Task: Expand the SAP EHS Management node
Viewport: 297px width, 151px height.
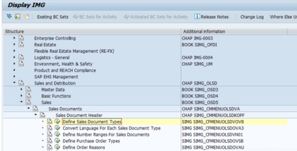Action: coord(15,77)
